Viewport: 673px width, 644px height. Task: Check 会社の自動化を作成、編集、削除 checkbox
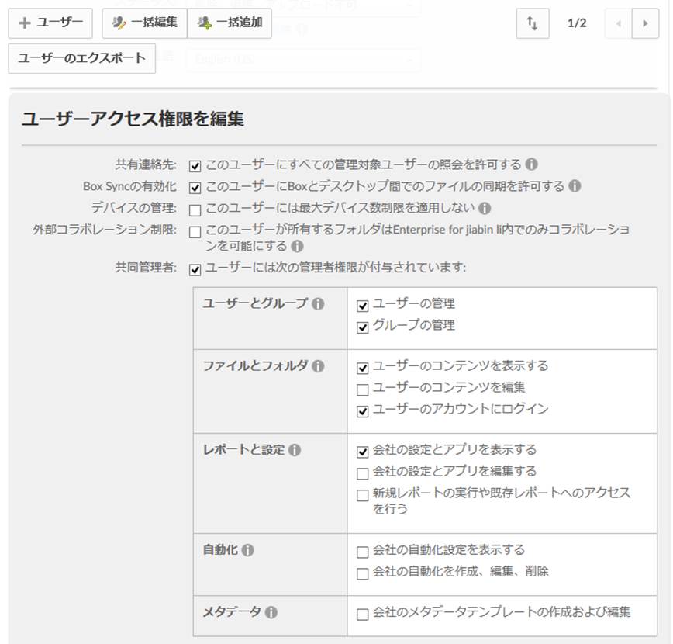point(363,574)
